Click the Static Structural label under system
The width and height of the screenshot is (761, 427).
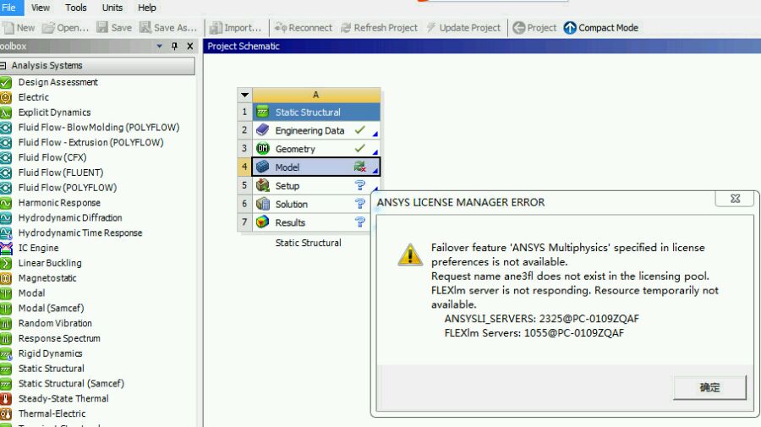308,243
